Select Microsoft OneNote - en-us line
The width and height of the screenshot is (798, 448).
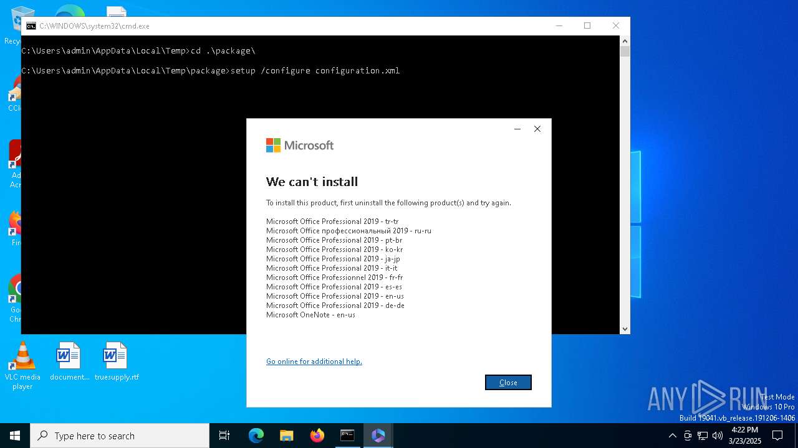(x=310, y=315)
